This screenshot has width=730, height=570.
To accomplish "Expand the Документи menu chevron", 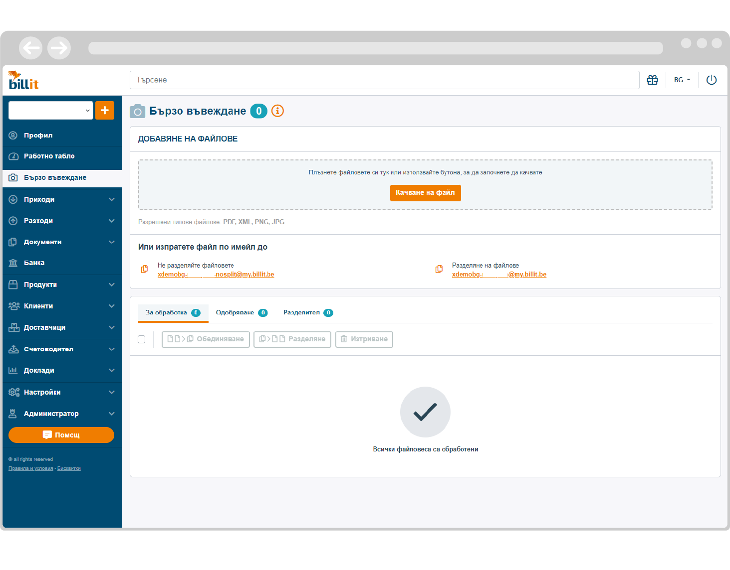I will [x=112, y=242].
